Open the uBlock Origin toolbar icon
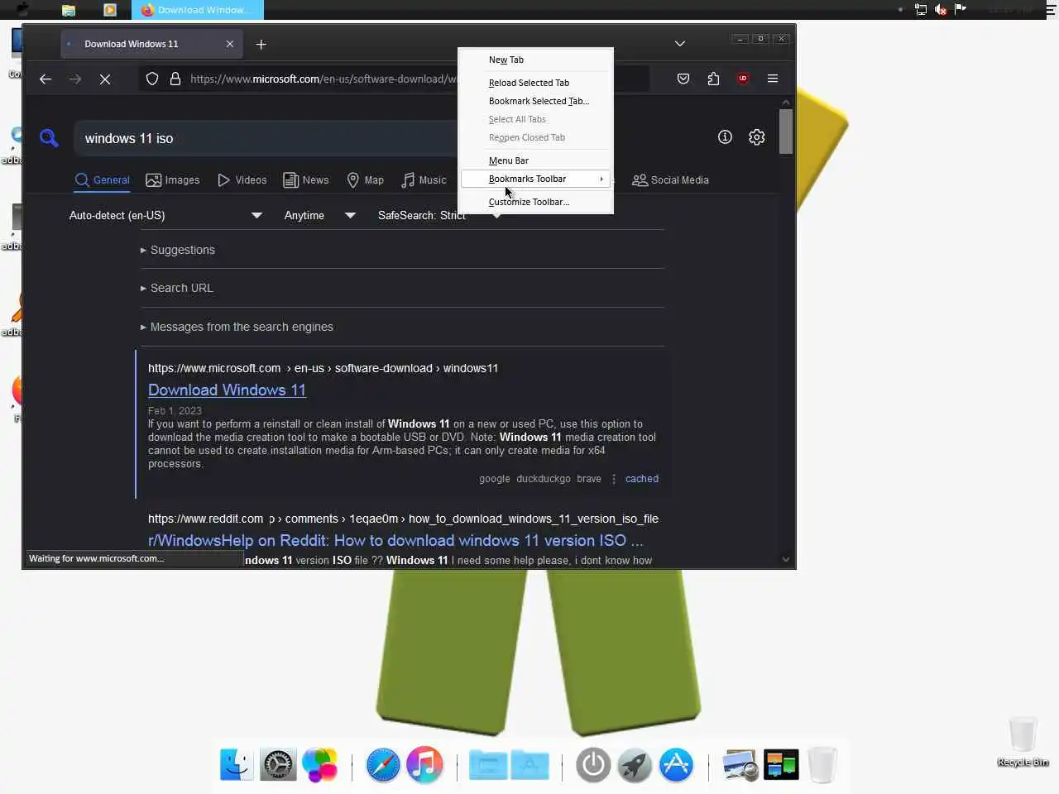The width and height of the screenshot is (1059, 794). [x=743, y=79]
